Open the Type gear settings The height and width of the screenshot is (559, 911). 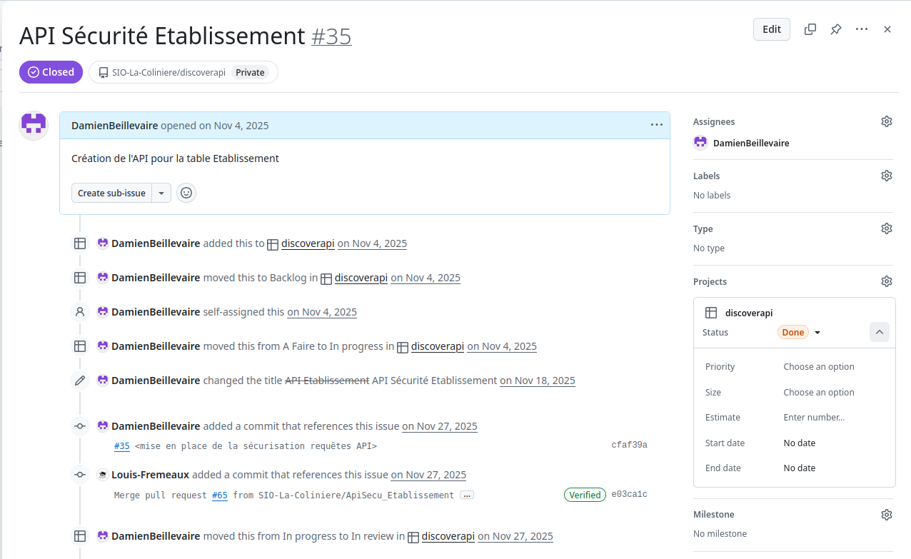pyautogui.click(x=887, y=228)
